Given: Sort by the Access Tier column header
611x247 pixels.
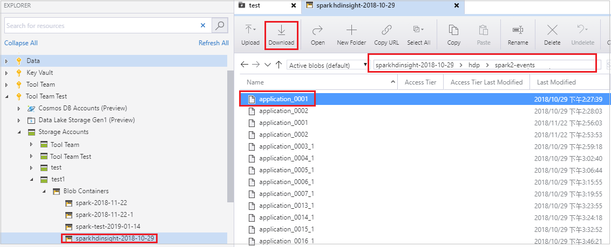Looking at the screenshot, I should (x=420, y=82).
